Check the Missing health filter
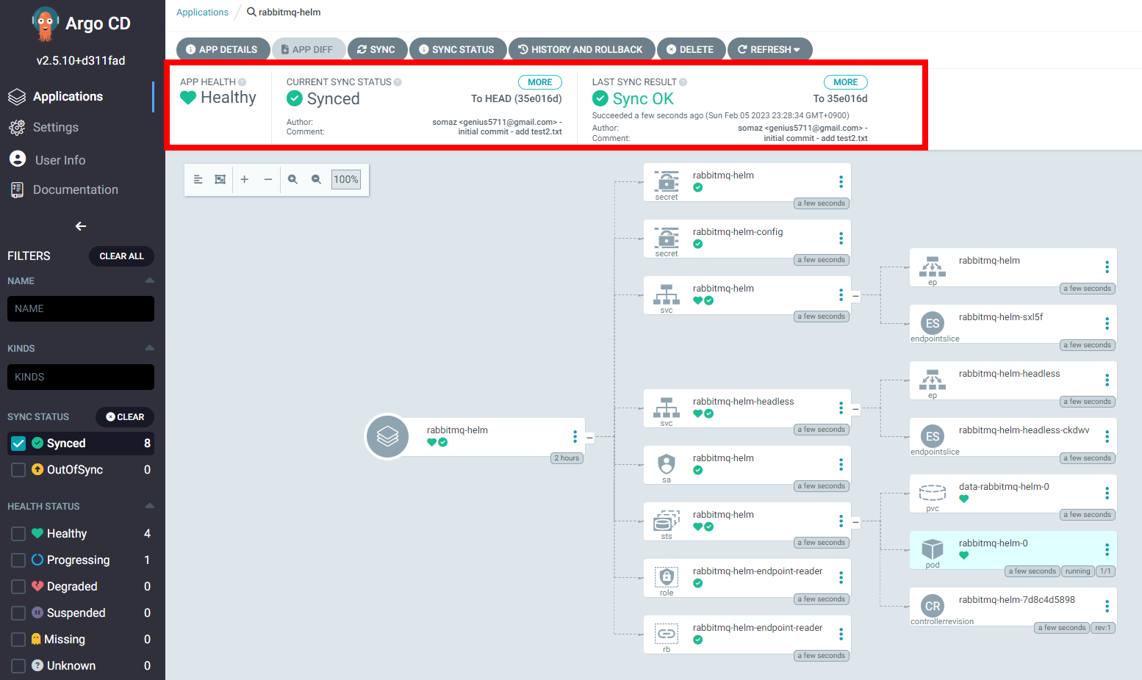This screenshot has height=680, width=1142. click(x=18, y=640)
